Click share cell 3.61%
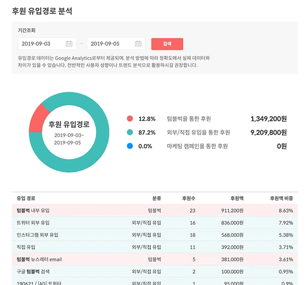 (x=286, y=259)
